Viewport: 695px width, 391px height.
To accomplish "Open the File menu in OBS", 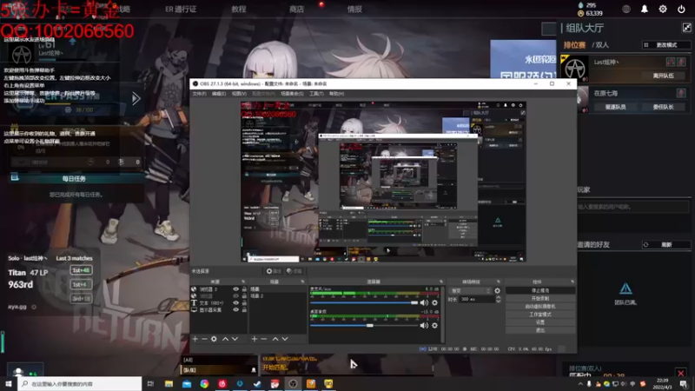I will pos(199,94).
